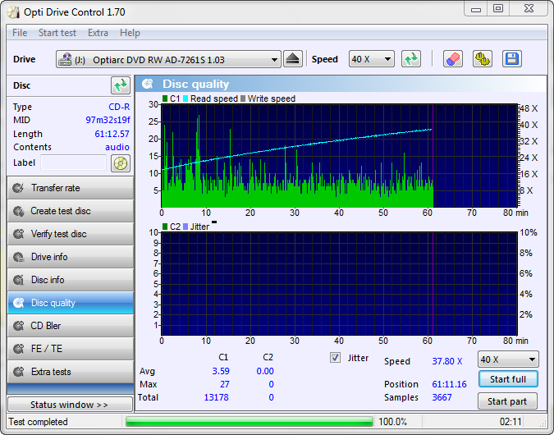
Task: Click the cyan Read speed legend swatch
Action: pos(185,98)
